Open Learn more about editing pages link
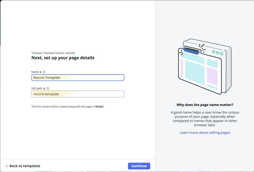Image resolution: width=254 pixels, height=172 pixels. coord(205,133)
